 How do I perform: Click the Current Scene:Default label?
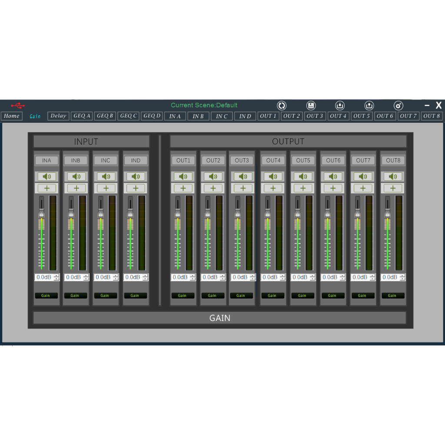tap(204, 105)
